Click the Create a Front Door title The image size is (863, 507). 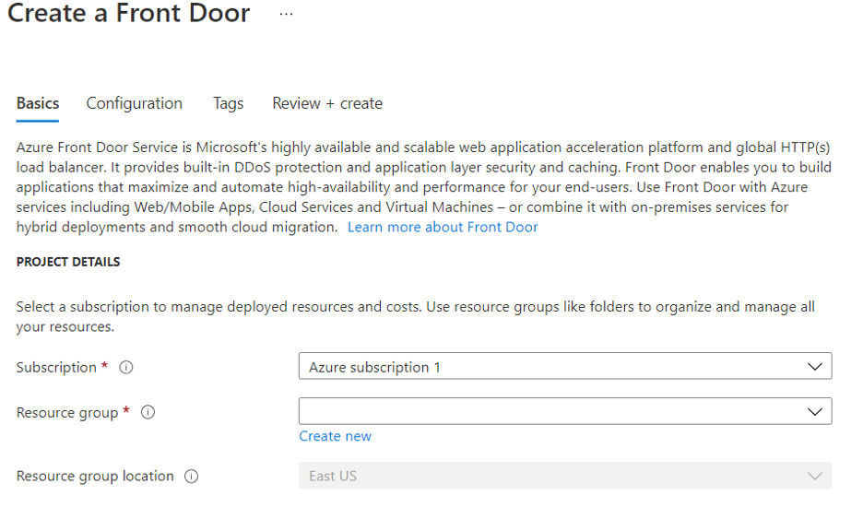tap(129, 13)
